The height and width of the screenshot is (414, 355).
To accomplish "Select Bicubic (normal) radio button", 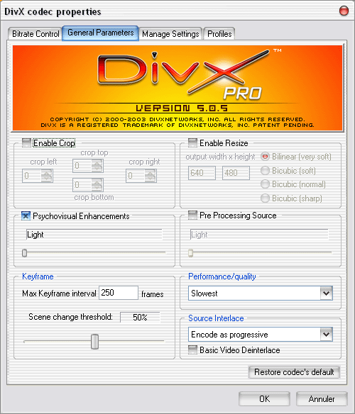I will point(265,184).
